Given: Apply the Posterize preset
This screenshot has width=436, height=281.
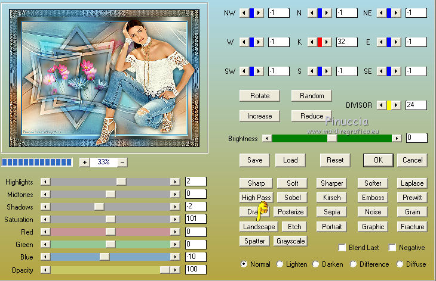Looking at the screenshot, I should pyautogui.click(x=291, y=212).
